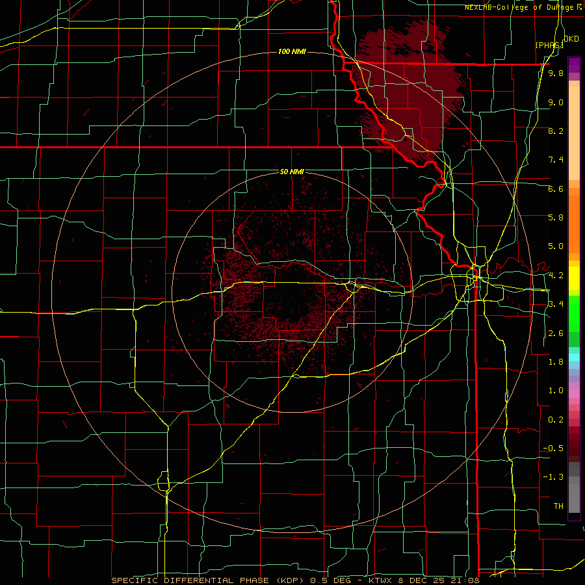This screenshot has width=585, height=585.
Task: Click the '1.8' color scale value
Action: [x=556, y=362]
